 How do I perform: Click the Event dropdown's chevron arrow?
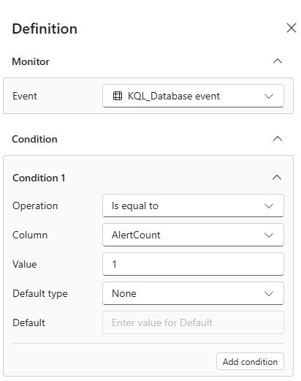[269, 96]
